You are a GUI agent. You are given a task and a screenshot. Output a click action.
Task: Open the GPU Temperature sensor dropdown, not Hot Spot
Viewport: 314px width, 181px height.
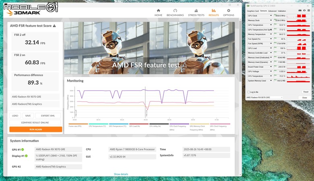click(271, 25)
